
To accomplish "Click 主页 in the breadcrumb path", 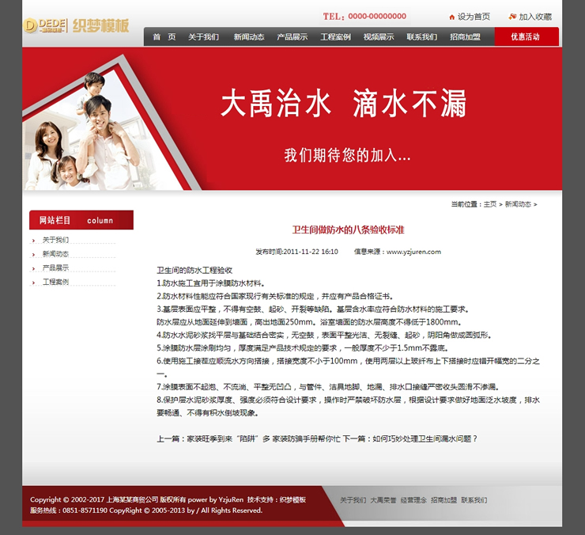I will click(x=490, y=204).
